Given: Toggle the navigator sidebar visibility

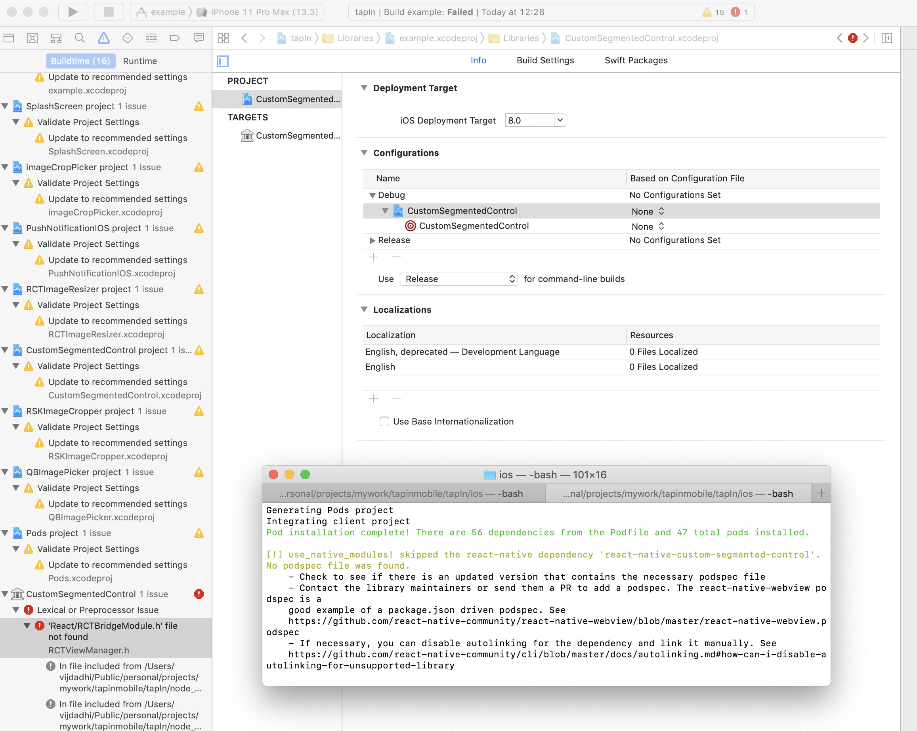Looking at the screenshot, I should 223,61.
